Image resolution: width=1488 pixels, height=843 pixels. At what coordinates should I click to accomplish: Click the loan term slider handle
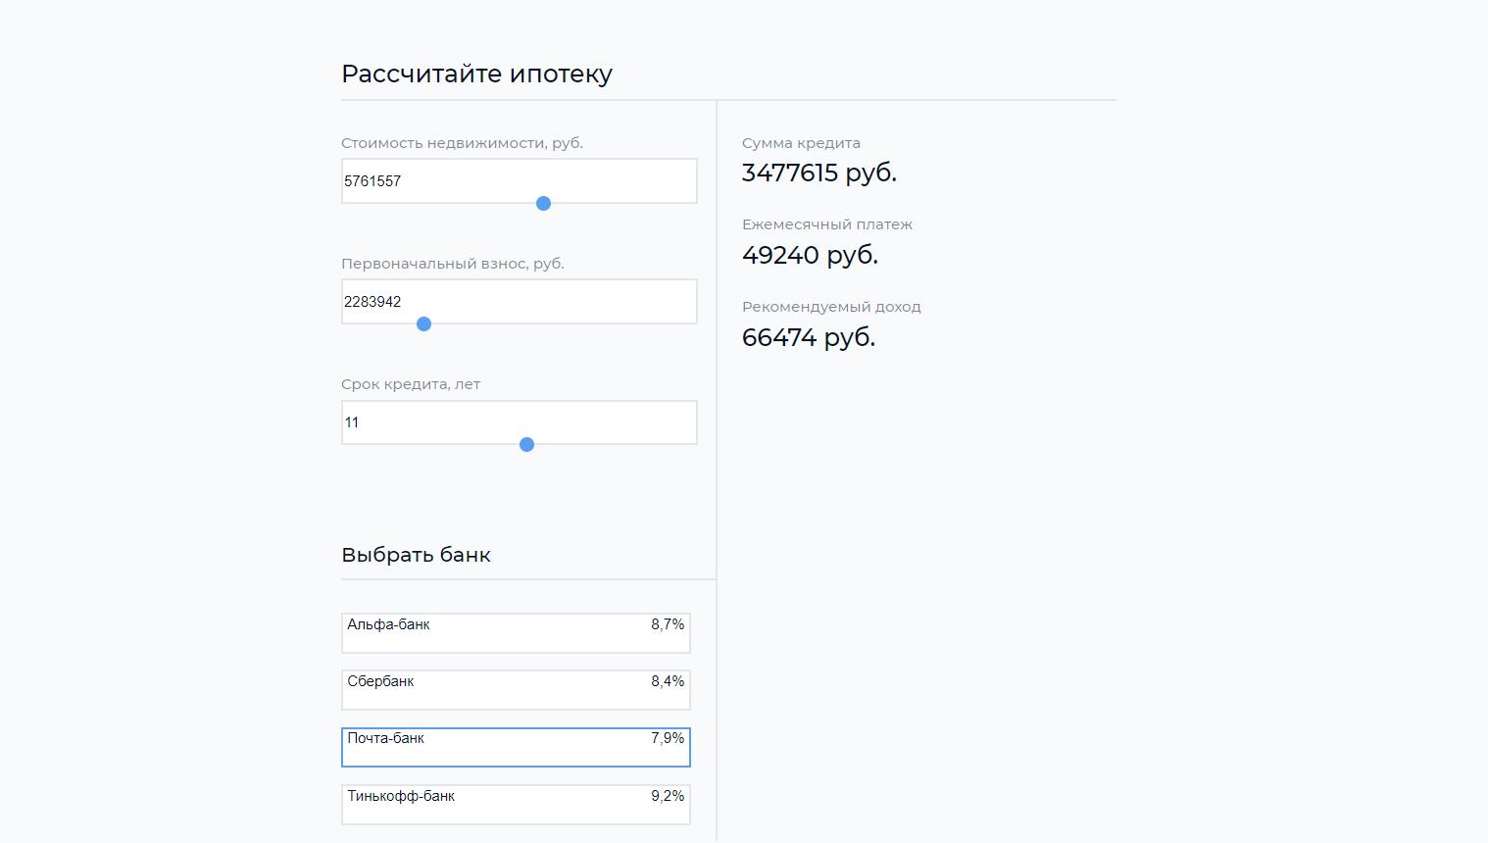click(526, 444)
